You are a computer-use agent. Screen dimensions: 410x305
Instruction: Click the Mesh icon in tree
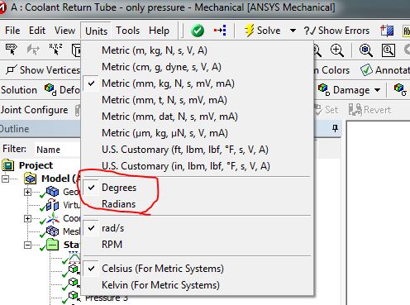[x=52, y=231]
